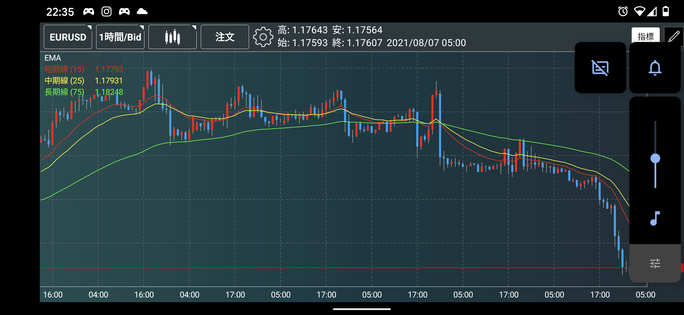684x315 pixels.
Task: Select the 中期線 (25) EMA legend
Action: (x=64, y=80)
